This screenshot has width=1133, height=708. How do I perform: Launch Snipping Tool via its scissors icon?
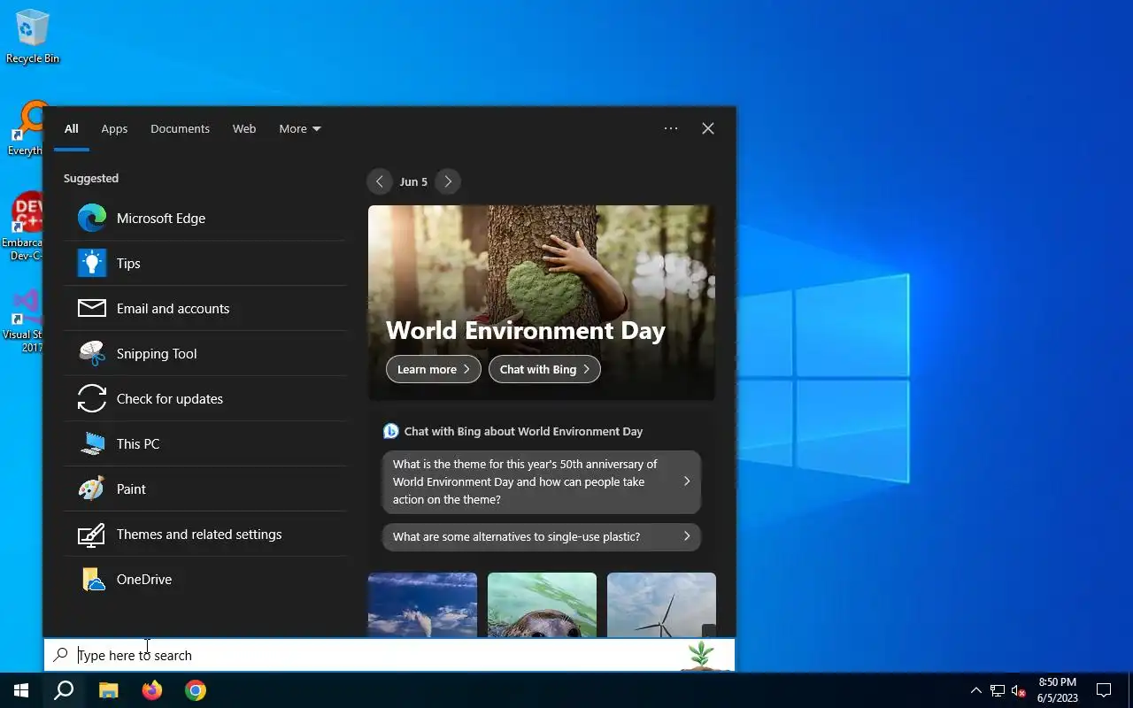[92, 353]
